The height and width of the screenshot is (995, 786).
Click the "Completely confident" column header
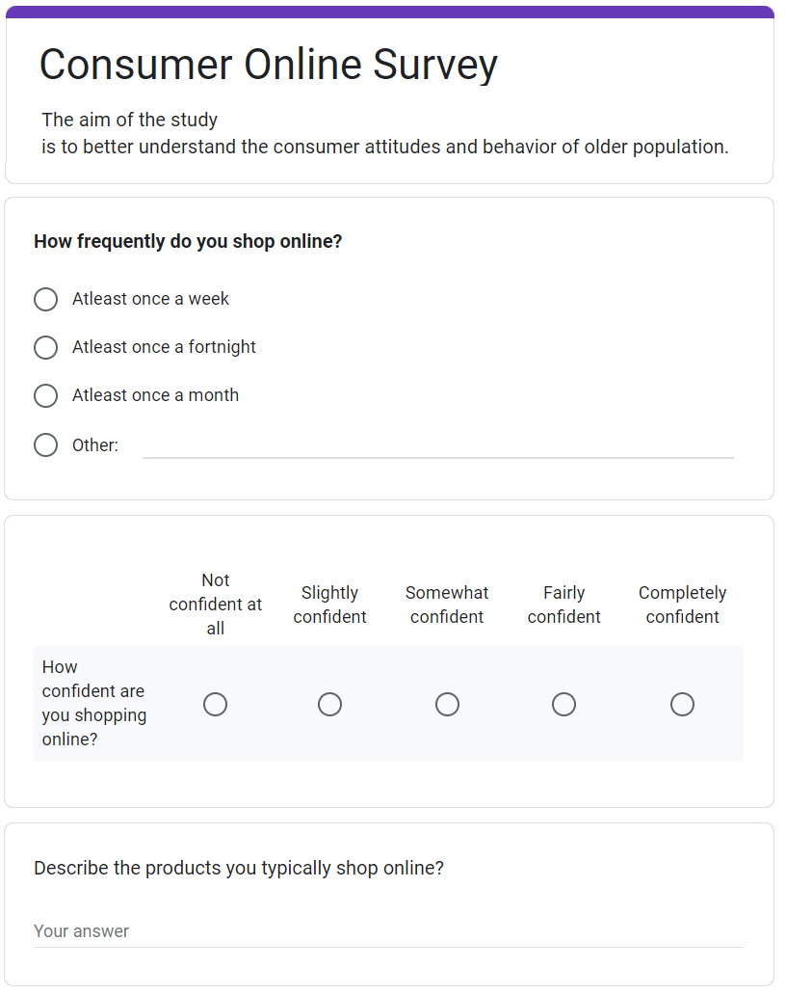pos(682,605)
